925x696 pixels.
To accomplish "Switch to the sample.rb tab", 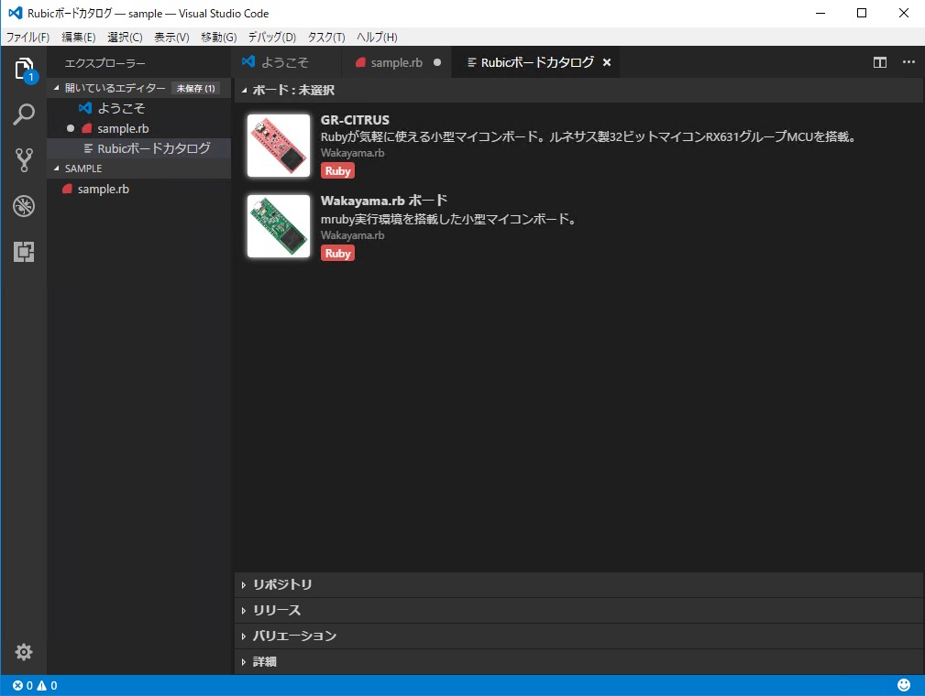I will [396, 62].
